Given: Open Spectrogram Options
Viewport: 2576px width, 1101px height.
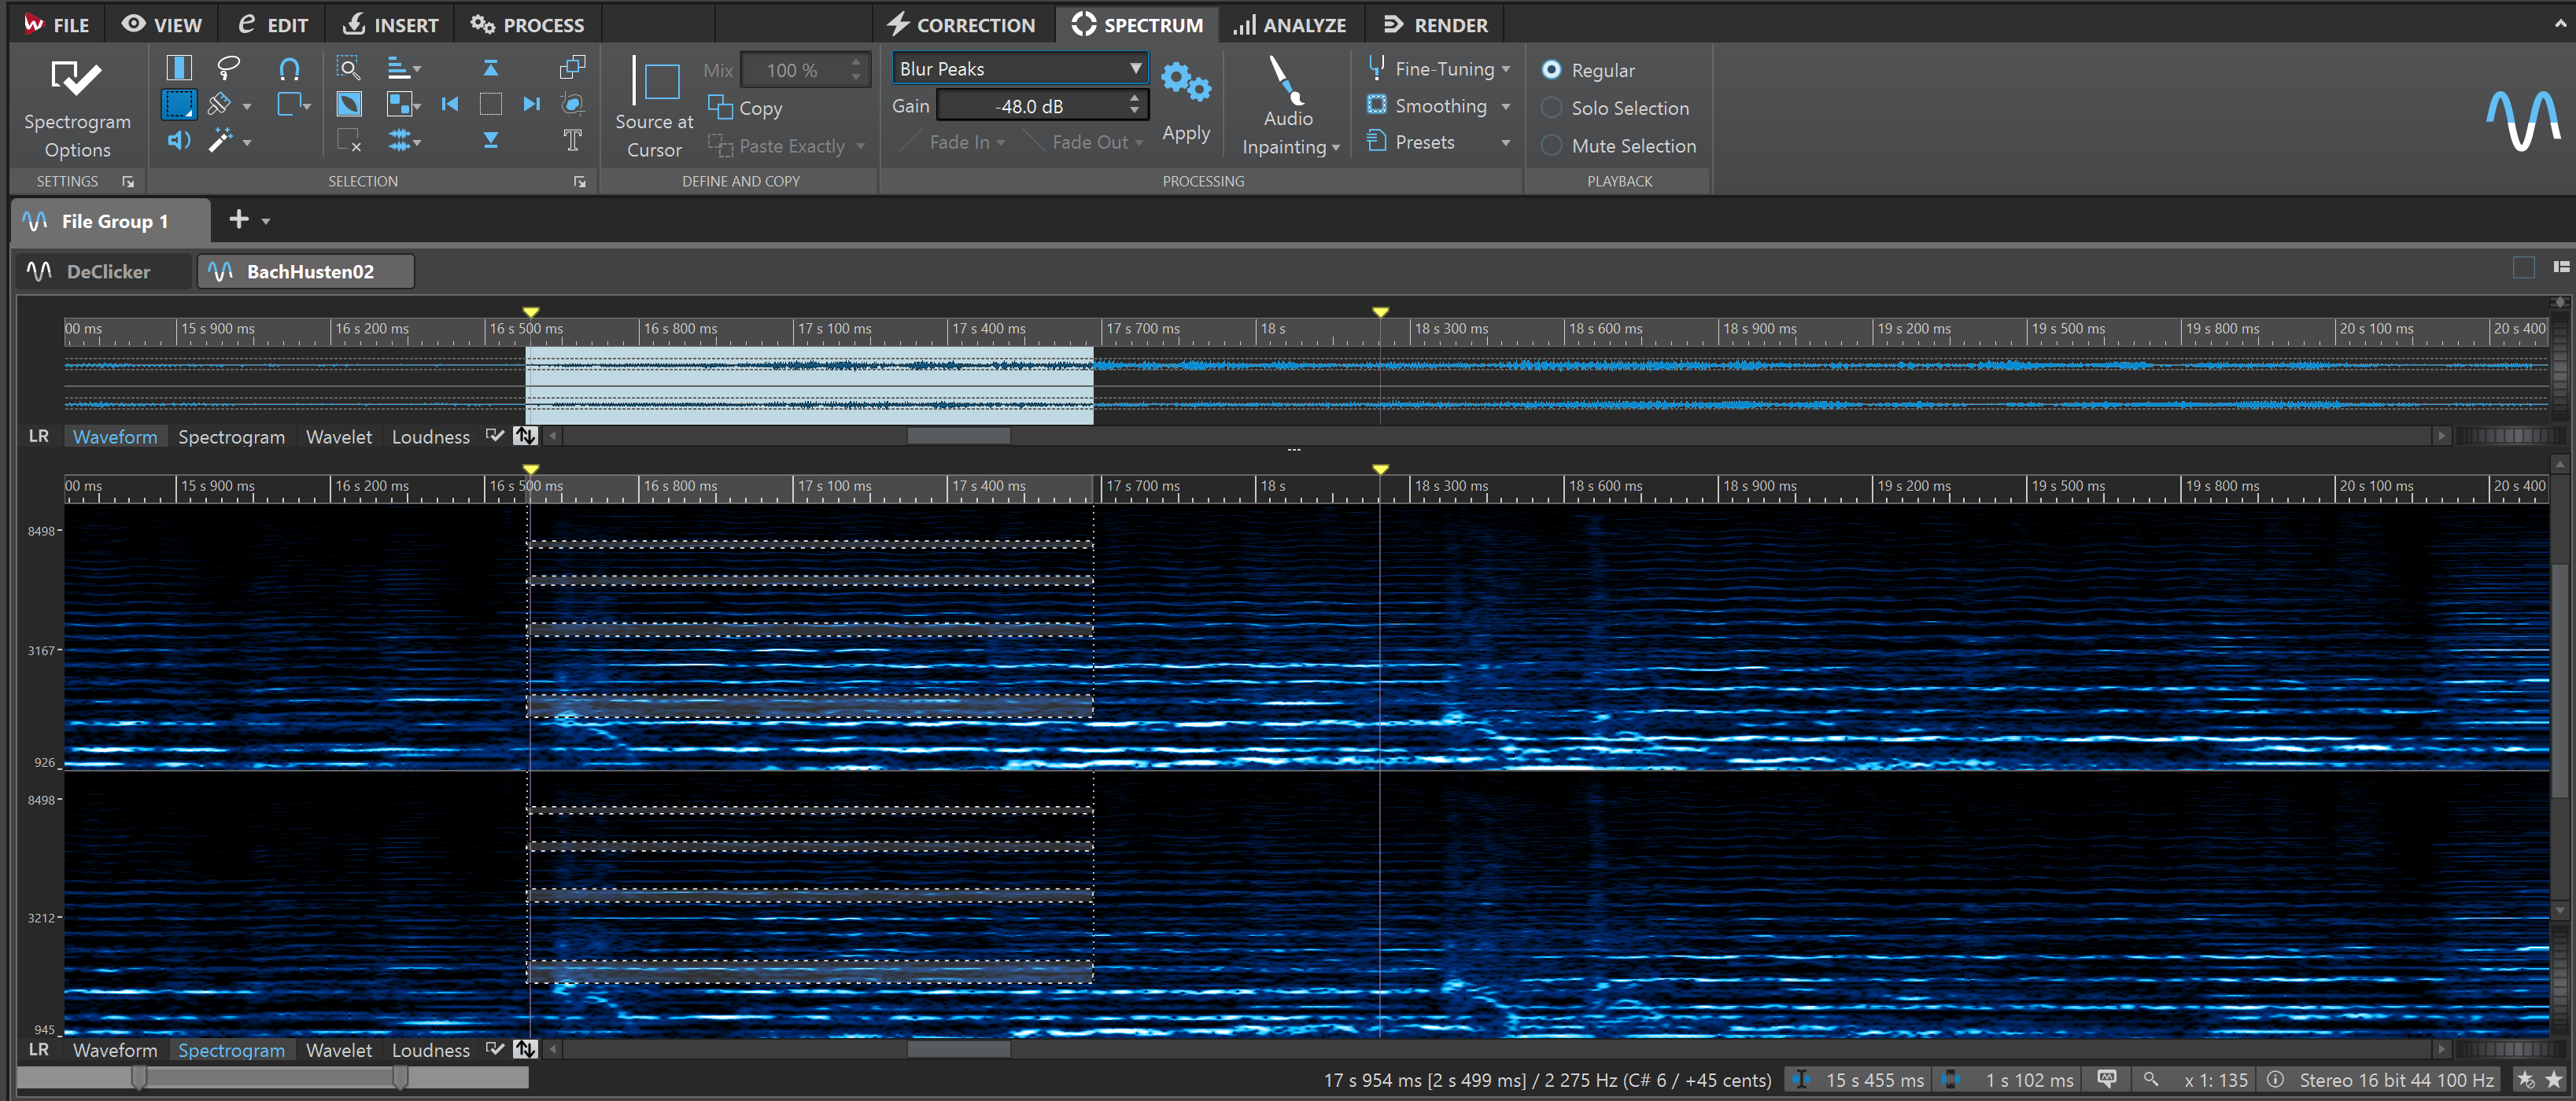Looking at the screenshot, I should click(77, 105).
